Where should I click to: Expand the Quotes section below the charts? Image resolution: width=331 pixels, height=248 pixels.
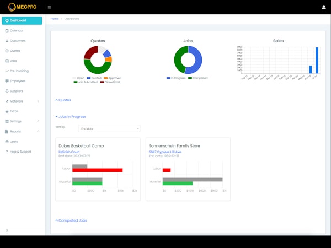(63, 100)
